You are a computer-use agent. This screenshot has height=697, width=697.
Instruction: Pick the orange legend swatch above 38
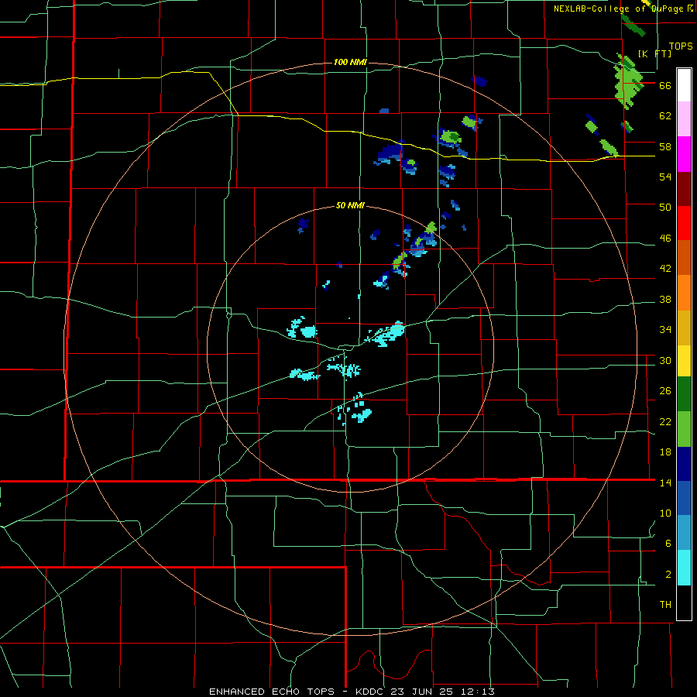pos(684,293)
